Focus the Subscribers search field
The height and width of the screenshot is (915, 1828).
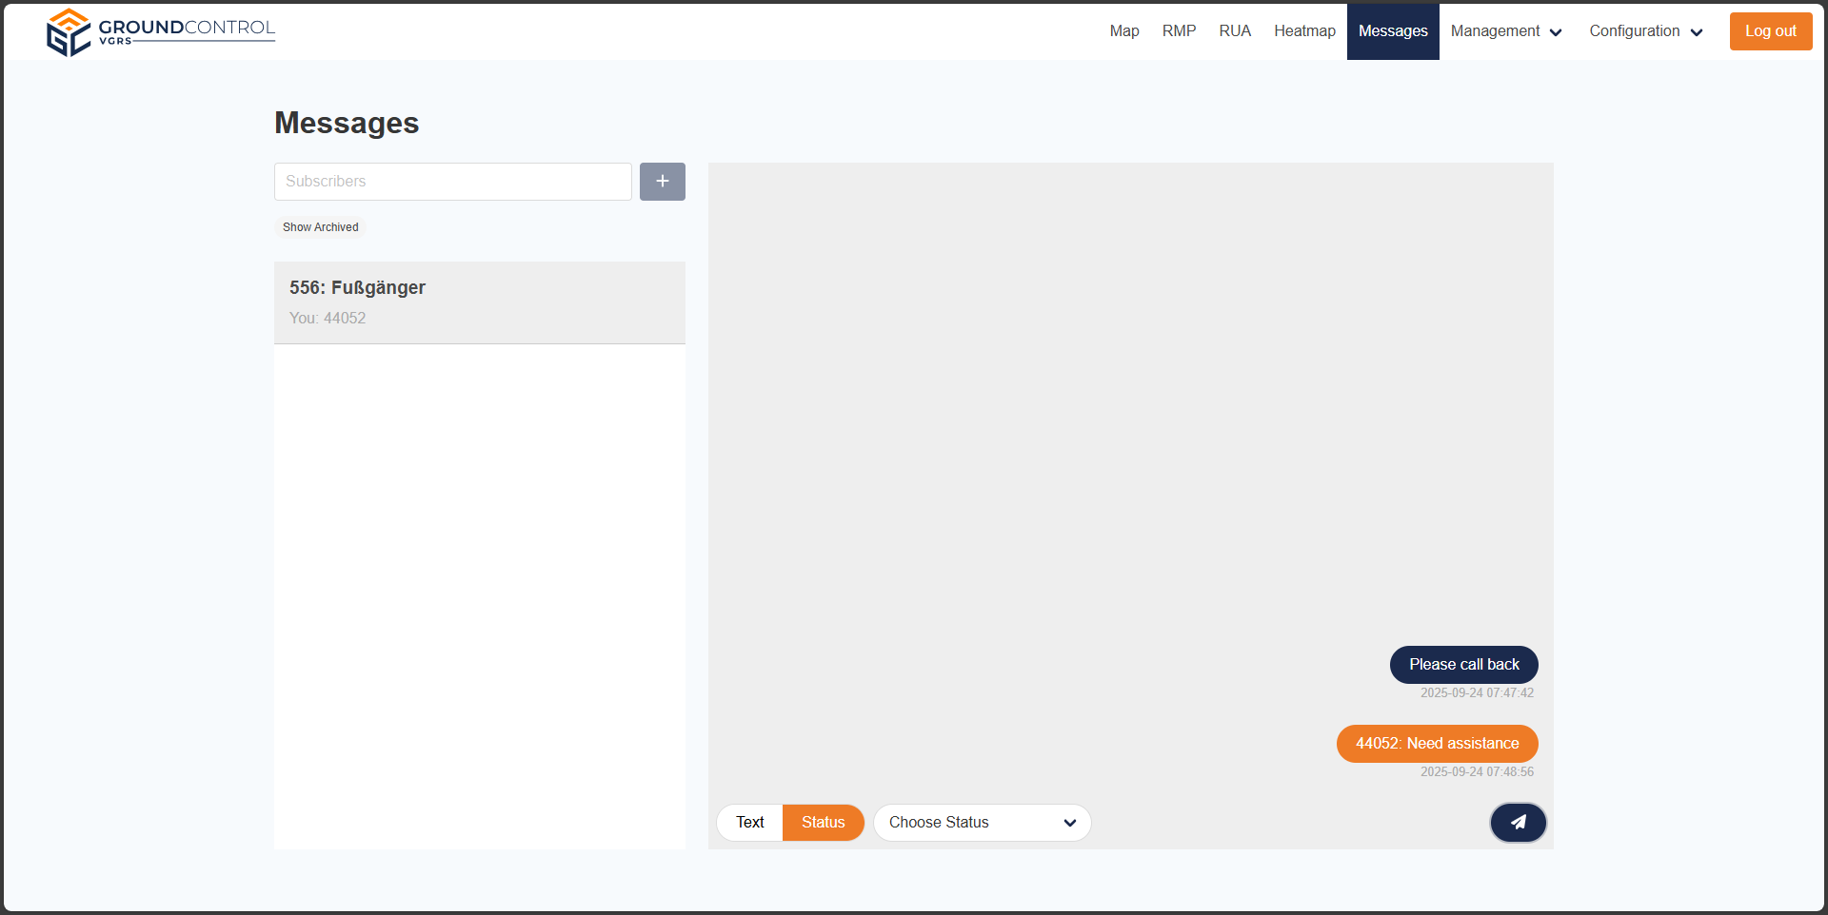[452, 182]
